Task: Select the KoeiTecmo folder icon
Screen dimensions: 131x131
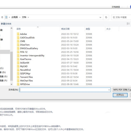Action: (18, 59)
